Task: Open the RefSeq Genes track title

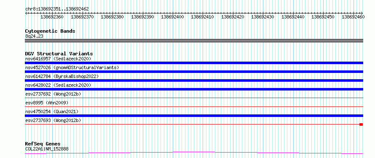Action: (x=43, y=144)
